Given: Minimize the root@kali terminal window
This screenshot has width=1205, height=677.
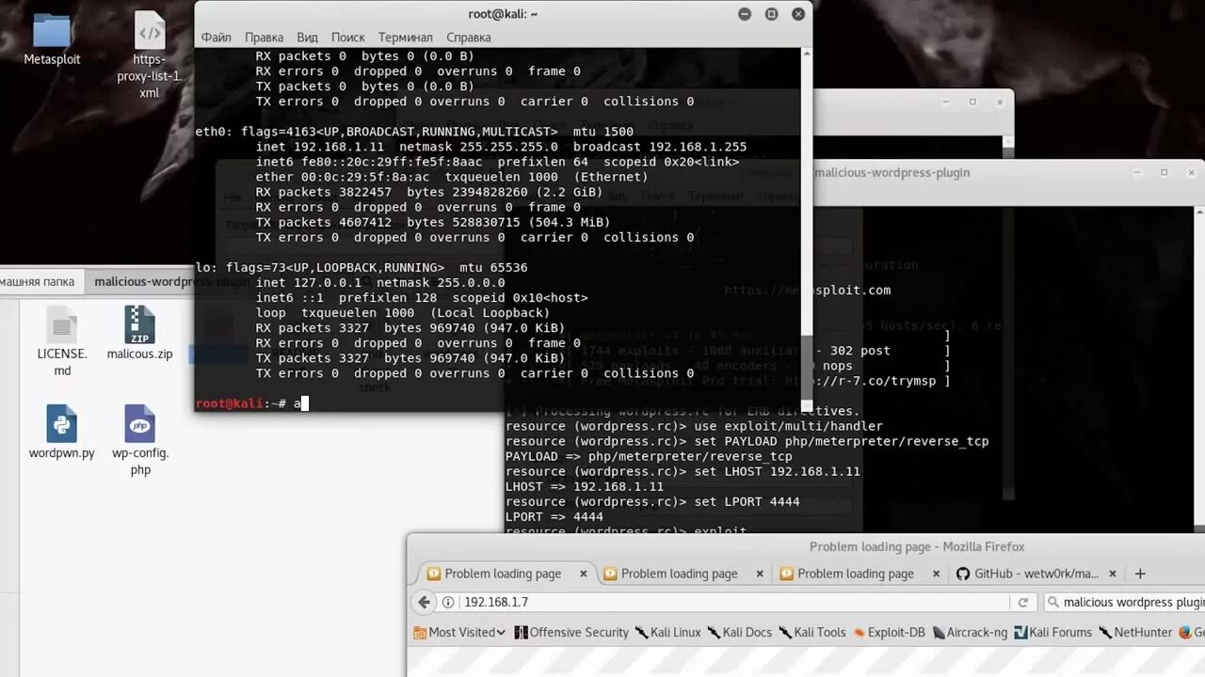Looking at the screenshot, I should point(745,14).
